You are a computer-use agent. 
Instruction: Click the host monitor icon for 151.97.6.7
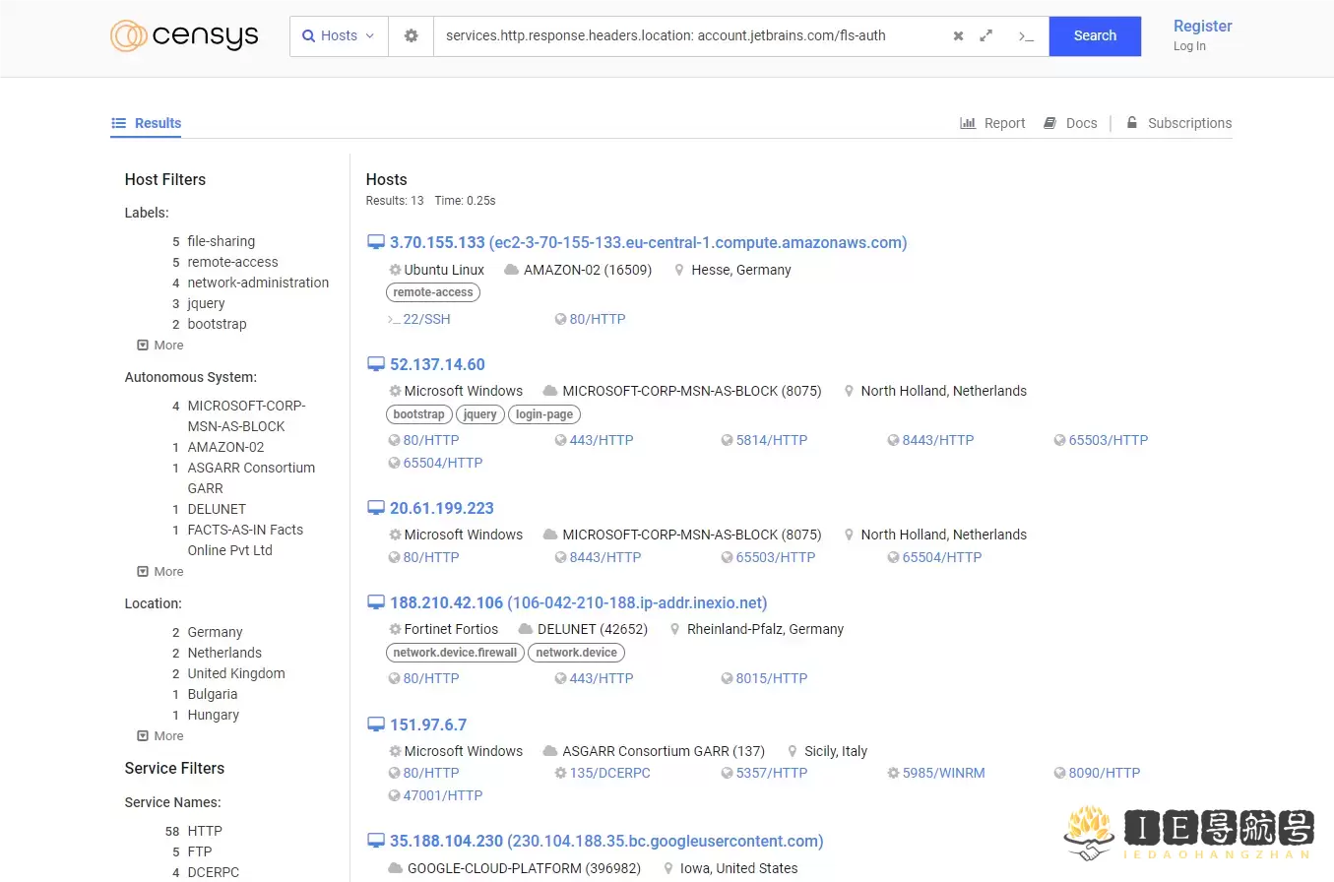pyautogui.click(x=375, y=724)
